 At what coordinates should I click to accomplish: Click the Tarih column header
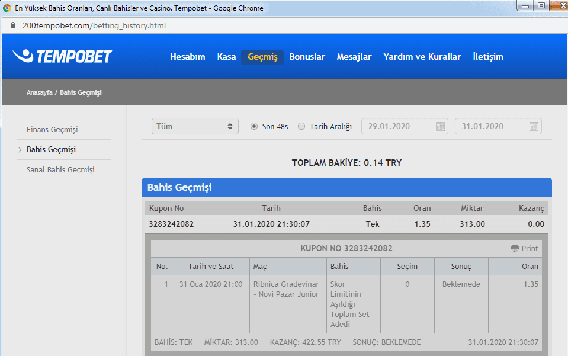point(271,209)
